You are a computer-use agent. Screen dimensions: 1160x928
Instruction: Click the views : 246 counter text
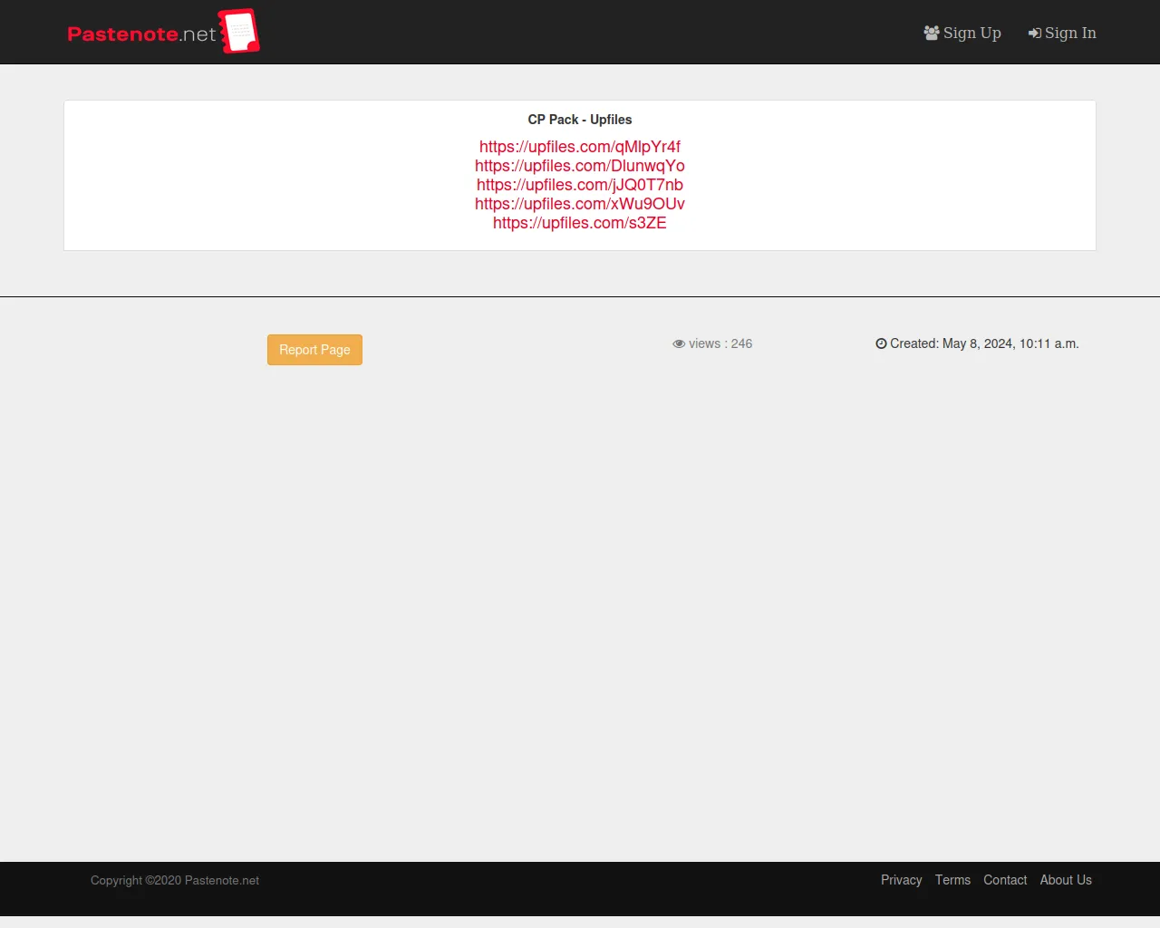pyautogui.click(x=721, y=343)
